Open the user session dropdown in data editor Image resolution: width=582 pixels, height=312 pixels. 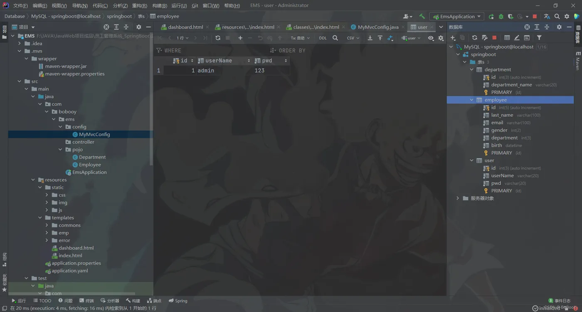411,38
